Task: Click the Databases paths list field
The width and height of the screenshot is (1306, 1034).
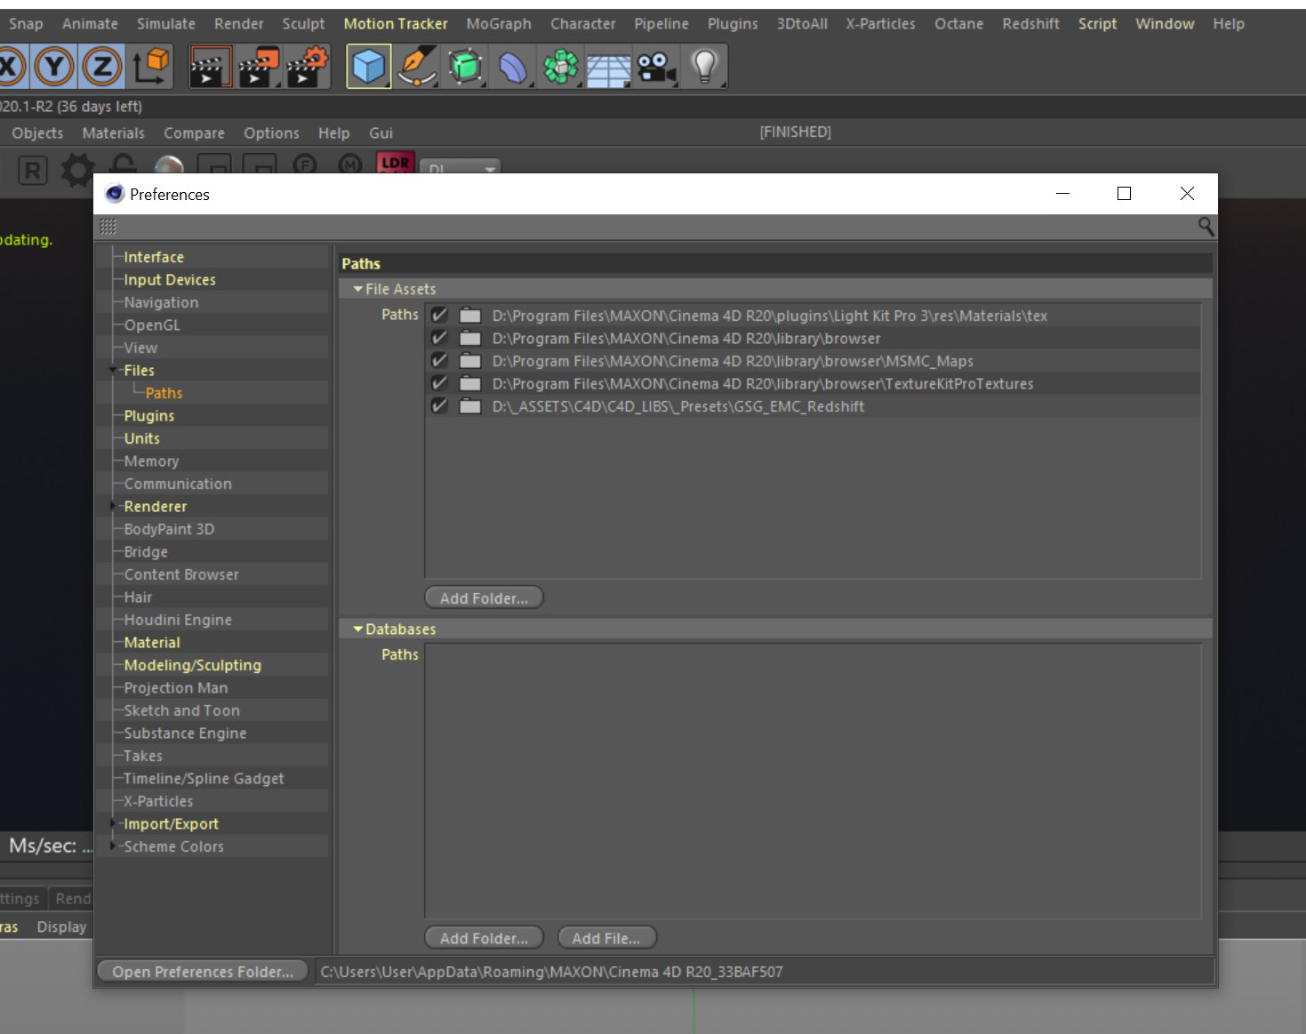Action: (x=813, y=782)
